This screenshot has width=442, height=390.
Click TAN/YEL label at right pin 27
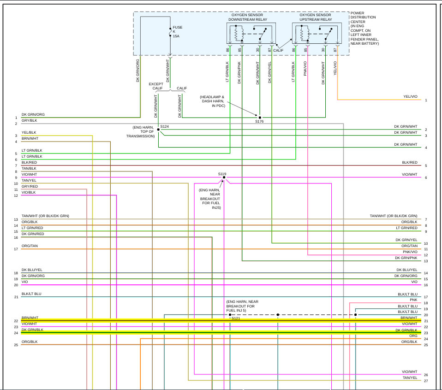pos(410,378)
